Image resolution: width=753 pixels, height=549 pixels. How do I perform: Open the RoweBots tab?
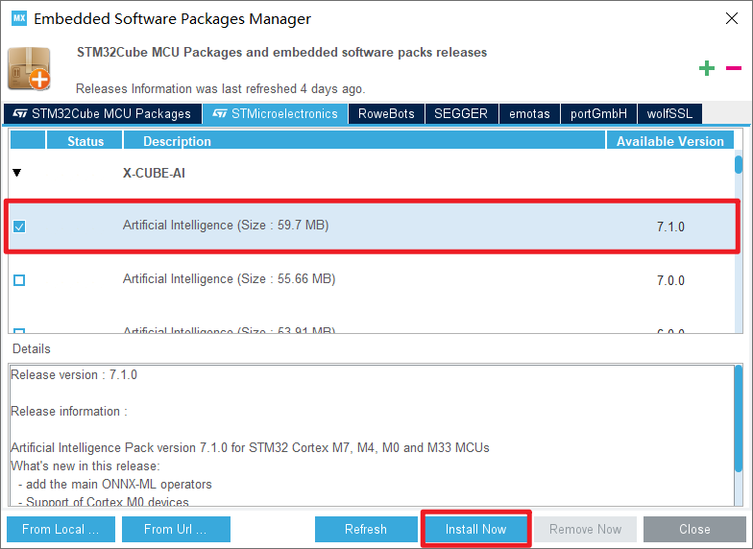[x=386, y=113]
